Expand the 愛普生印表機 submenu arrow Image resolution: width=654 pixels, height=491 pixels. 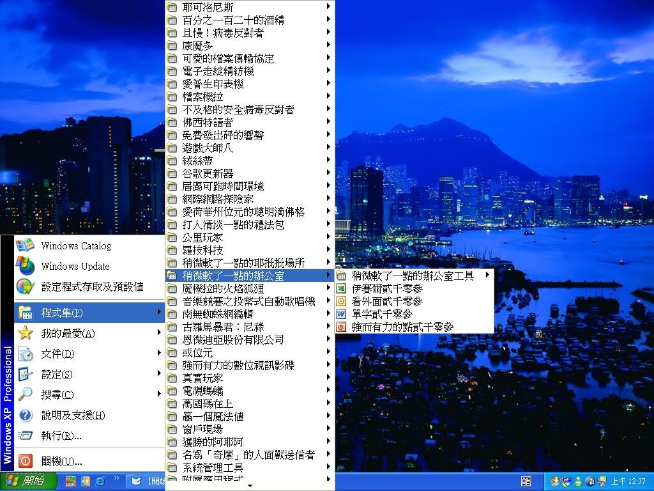tap(329, 84)
